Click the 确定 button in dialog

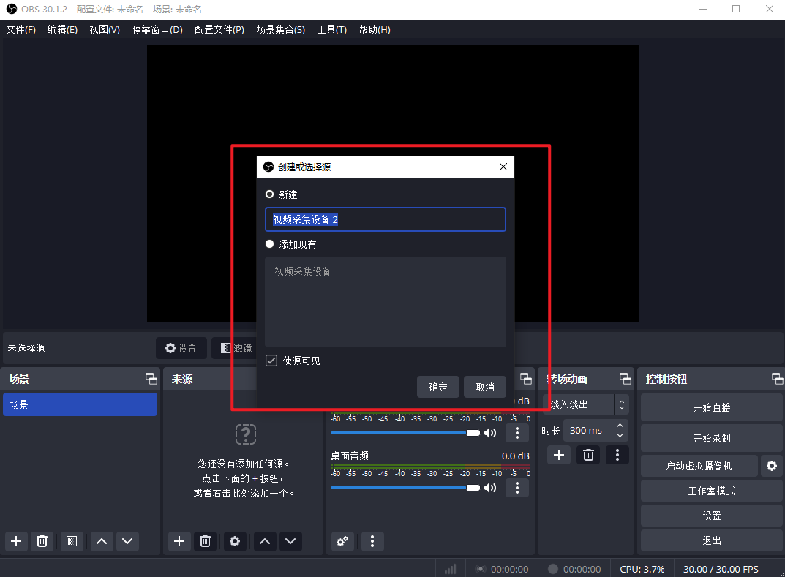pyautogui.click(x=438, y=387)
